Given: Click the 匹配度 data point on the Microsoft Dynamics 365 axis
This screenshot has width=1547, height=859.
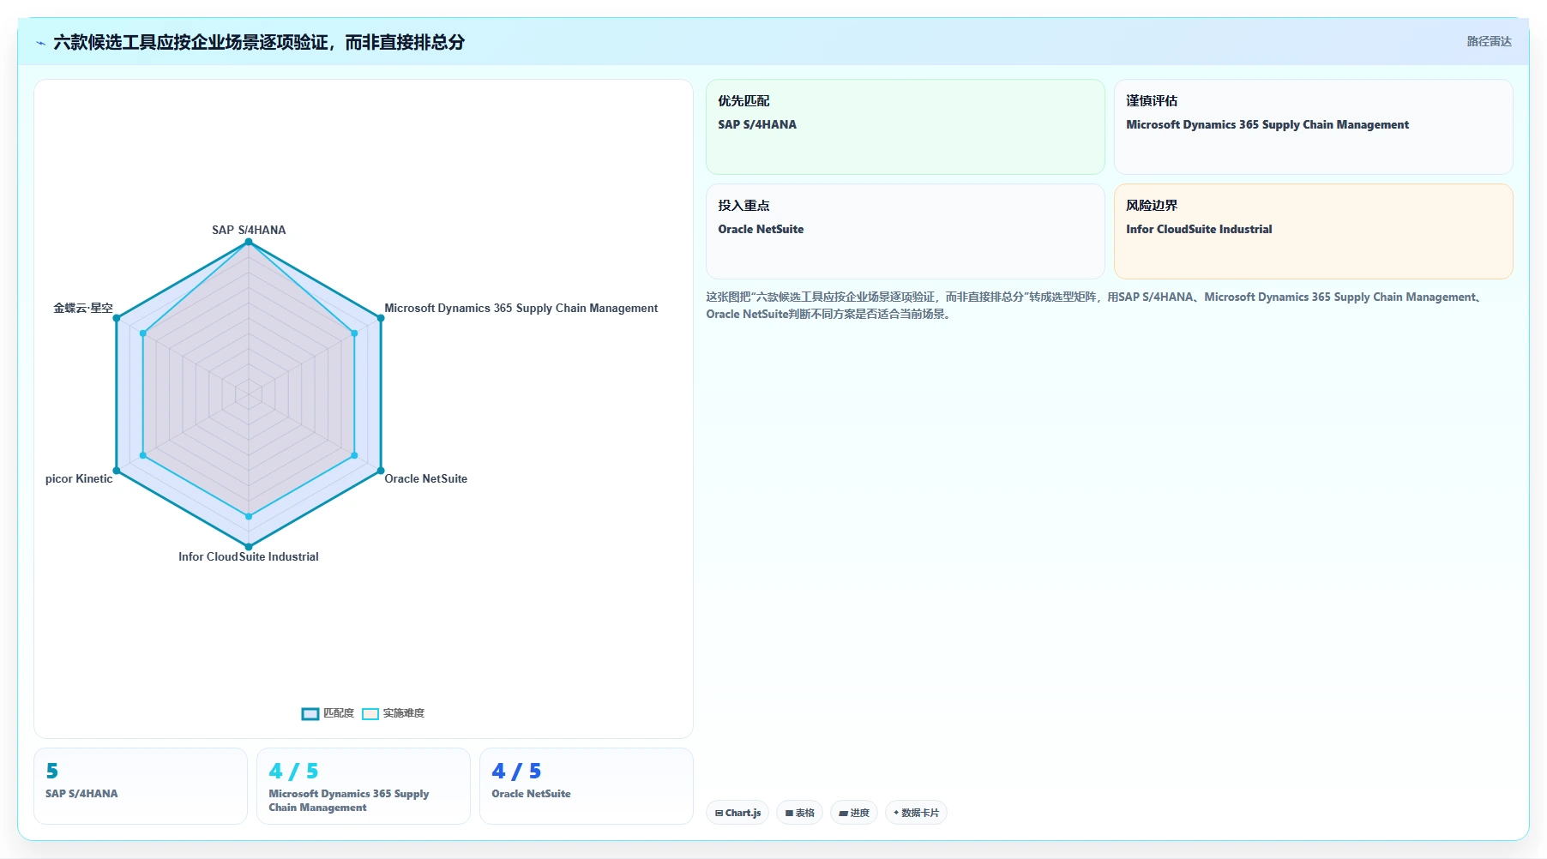Looking at the screenshot, I should (x=381, y=318).
